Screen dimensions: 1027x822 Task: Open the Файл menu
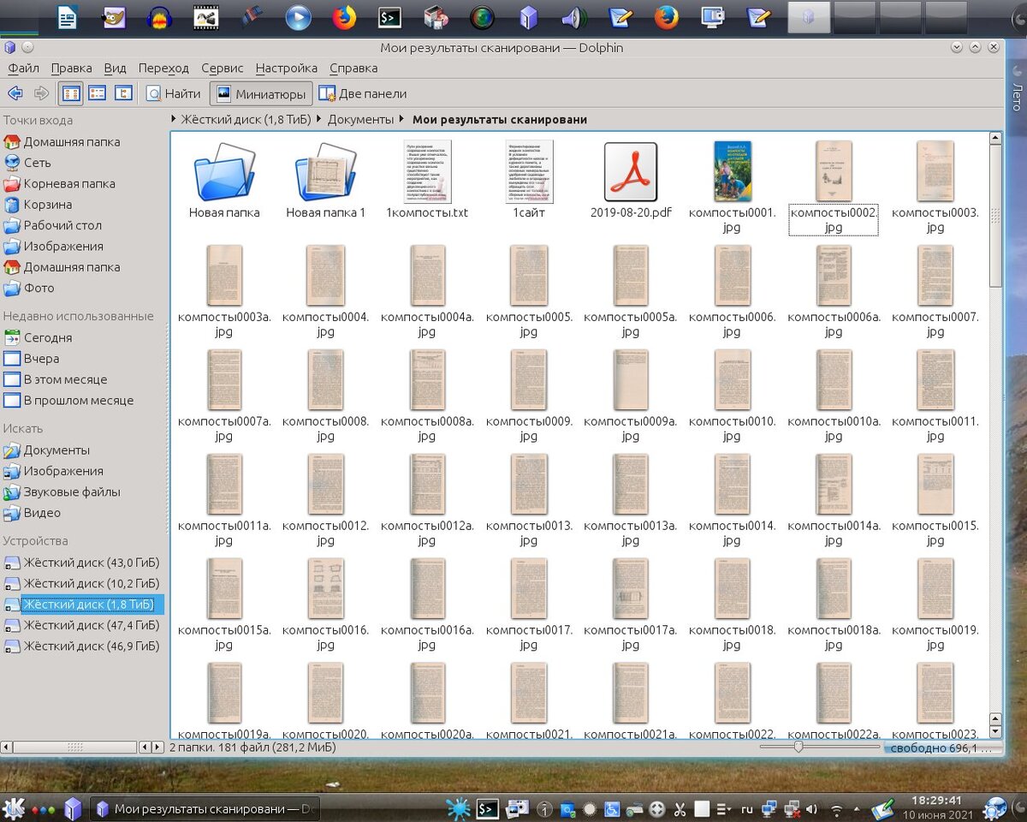click(x=24, y=68)
